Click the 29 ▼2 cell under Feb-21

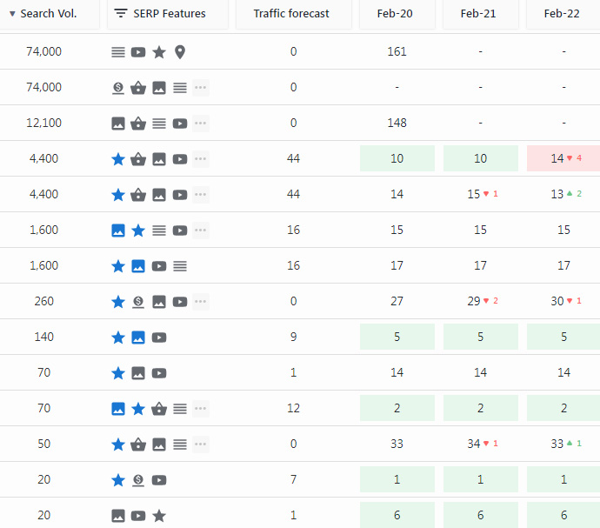pyautogui.click(x=481, y=301)
